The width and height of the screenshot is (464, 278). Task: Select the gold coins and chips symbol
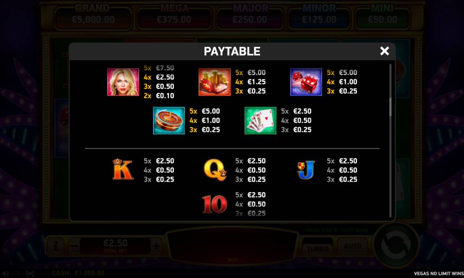[214, 82]
